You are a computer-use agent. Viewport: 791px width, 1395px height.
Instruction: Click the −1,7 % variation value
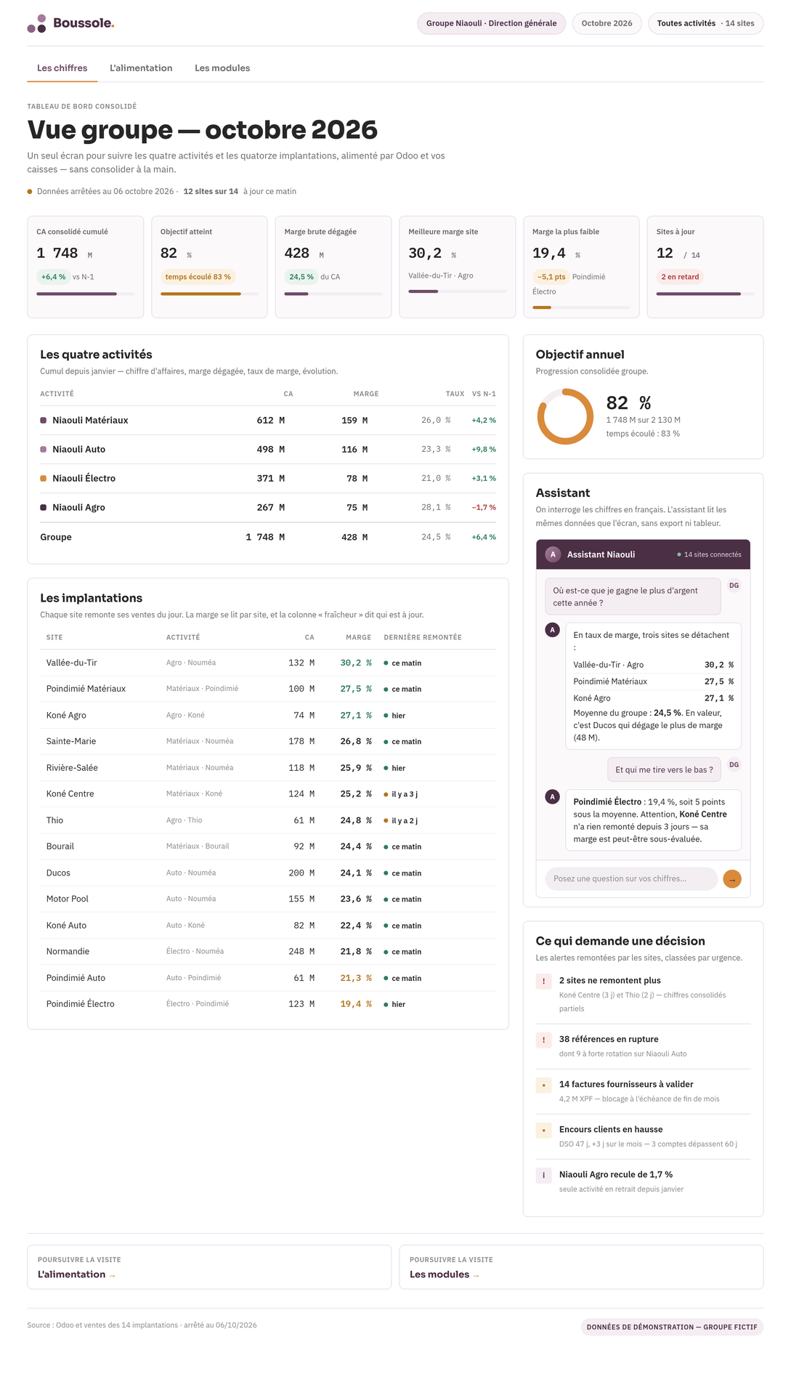(x=484, y=508)
